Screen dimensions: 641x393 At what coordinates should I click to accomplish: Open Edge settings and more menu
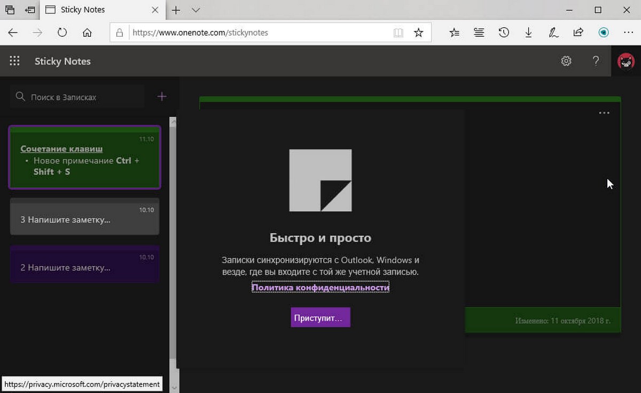[628, 33]
